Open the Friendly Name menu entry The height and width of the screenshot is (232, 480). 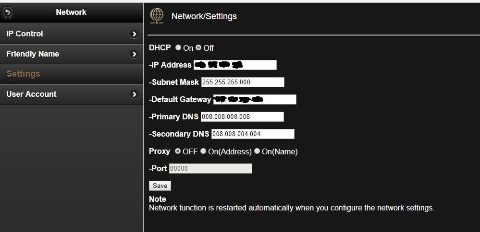(x=71, y=54)
